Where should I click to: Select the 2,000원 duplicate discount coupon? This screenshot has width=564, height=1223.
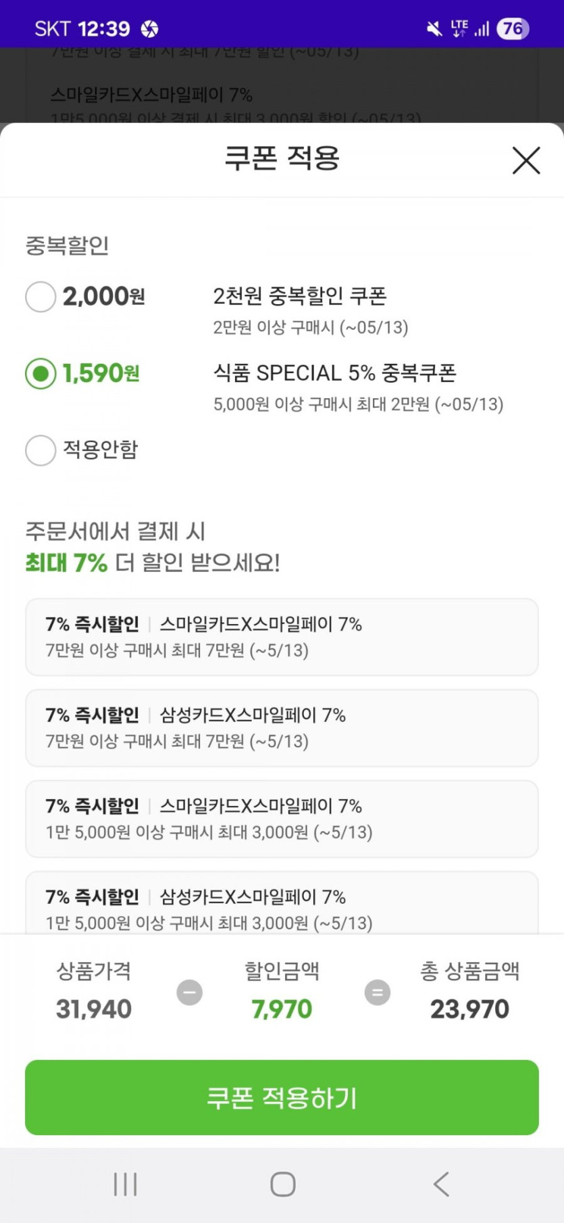(x=41, y=297)
